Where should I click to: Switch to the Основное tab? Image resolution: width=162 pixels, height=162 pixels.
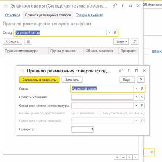pyautogui.click(x=13, y=15)
